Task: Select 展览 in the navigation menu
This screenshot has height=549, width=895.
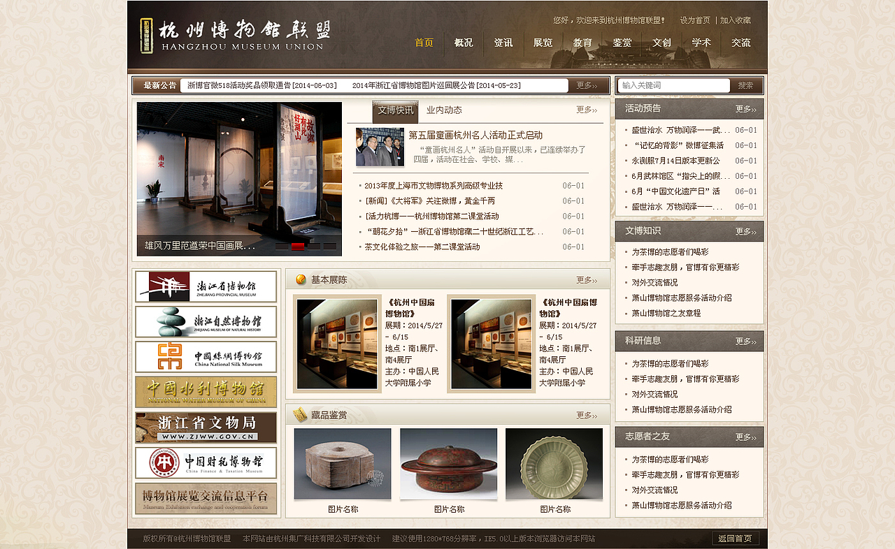Action: click(x=543, y=43)
